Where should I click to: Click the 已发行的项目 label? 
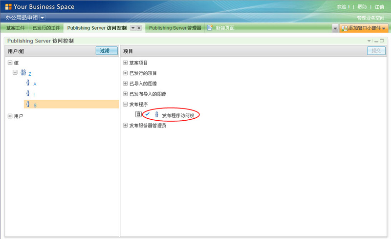coord(143,73)
